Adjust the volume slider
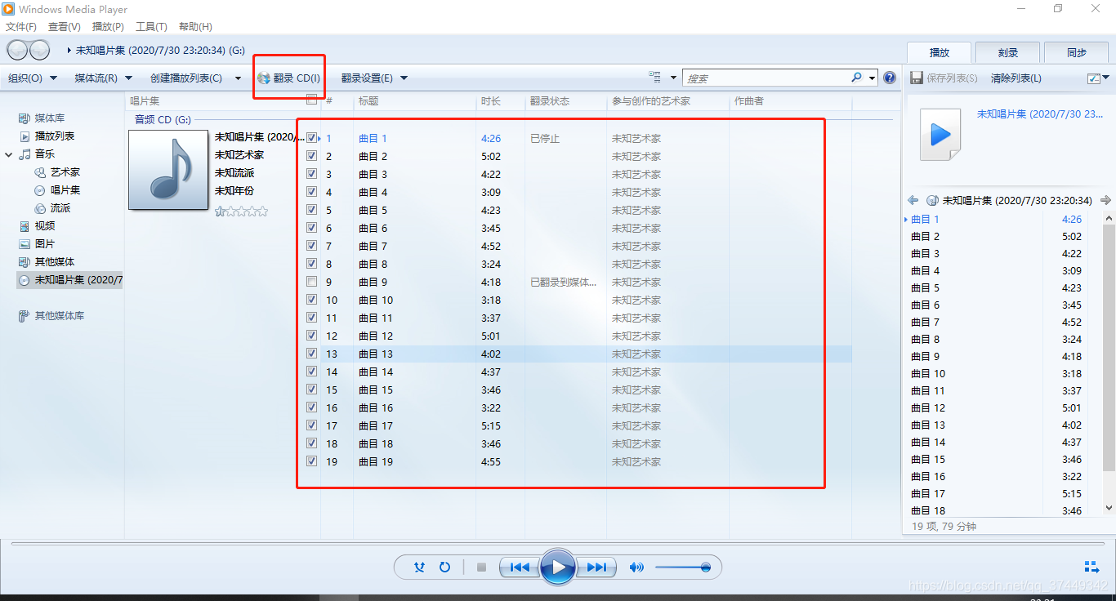 pos(682,567)
